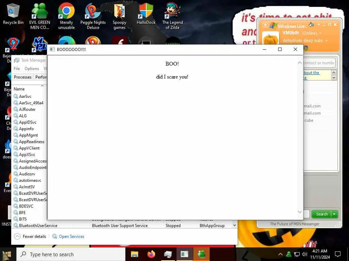Open the Recycle Bin desktop icon
This screenshot has width=349, height=261.
click(13, 14)
